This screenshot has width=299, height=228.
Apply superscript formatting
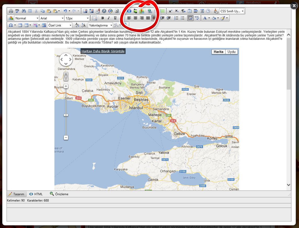[171, 11]
